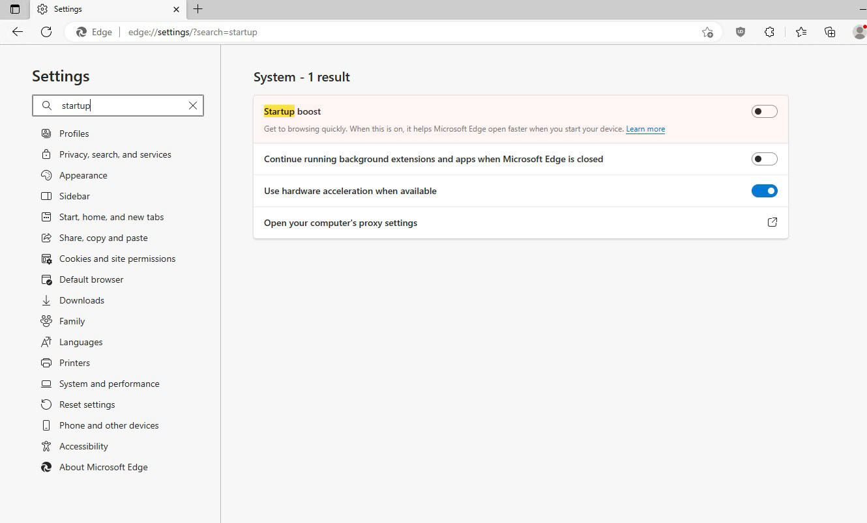Image resolution: width=867 pixels, height=523 pixels.
Task: Open Downloads settings label
Action: [81, 300]
